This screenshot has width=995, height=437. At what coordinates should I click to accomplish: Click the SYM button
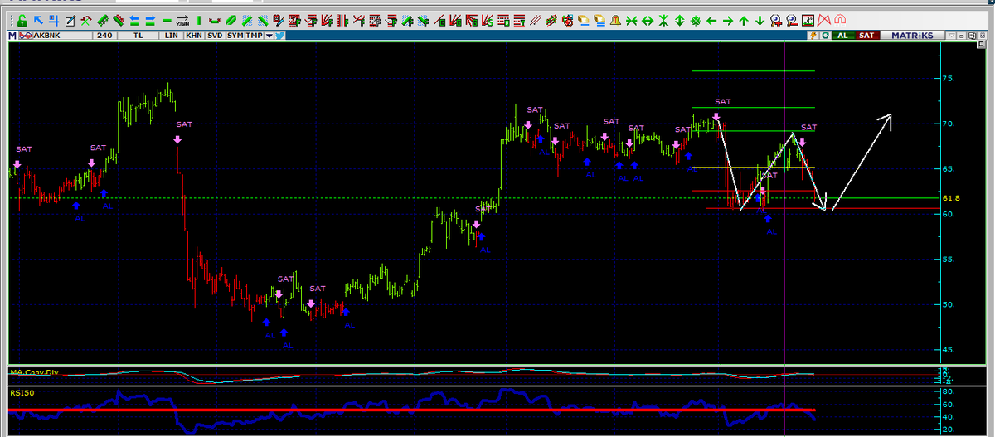coord(235,36)
